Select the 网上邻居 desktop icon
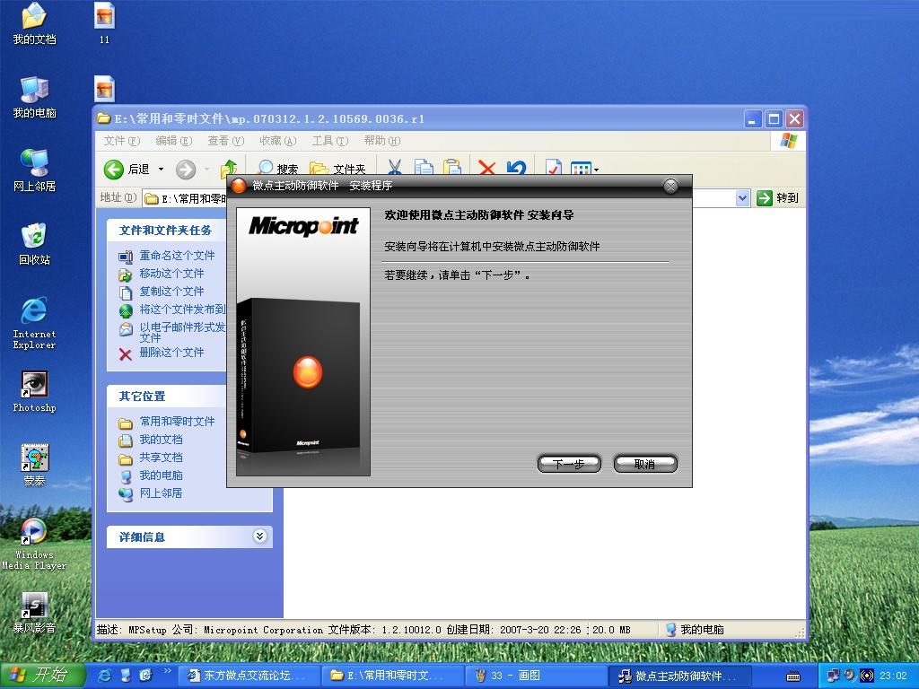919x689 pixels. 35,171
